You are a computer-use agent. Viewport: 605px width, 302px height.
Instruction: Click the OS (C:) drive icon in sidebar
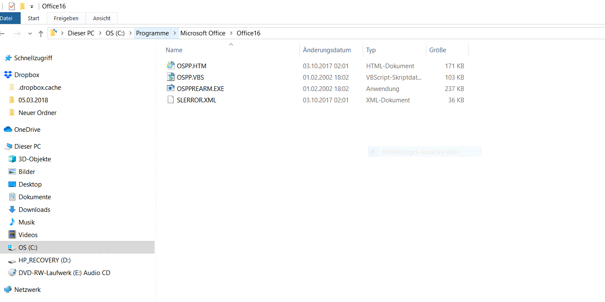(12, 248)
